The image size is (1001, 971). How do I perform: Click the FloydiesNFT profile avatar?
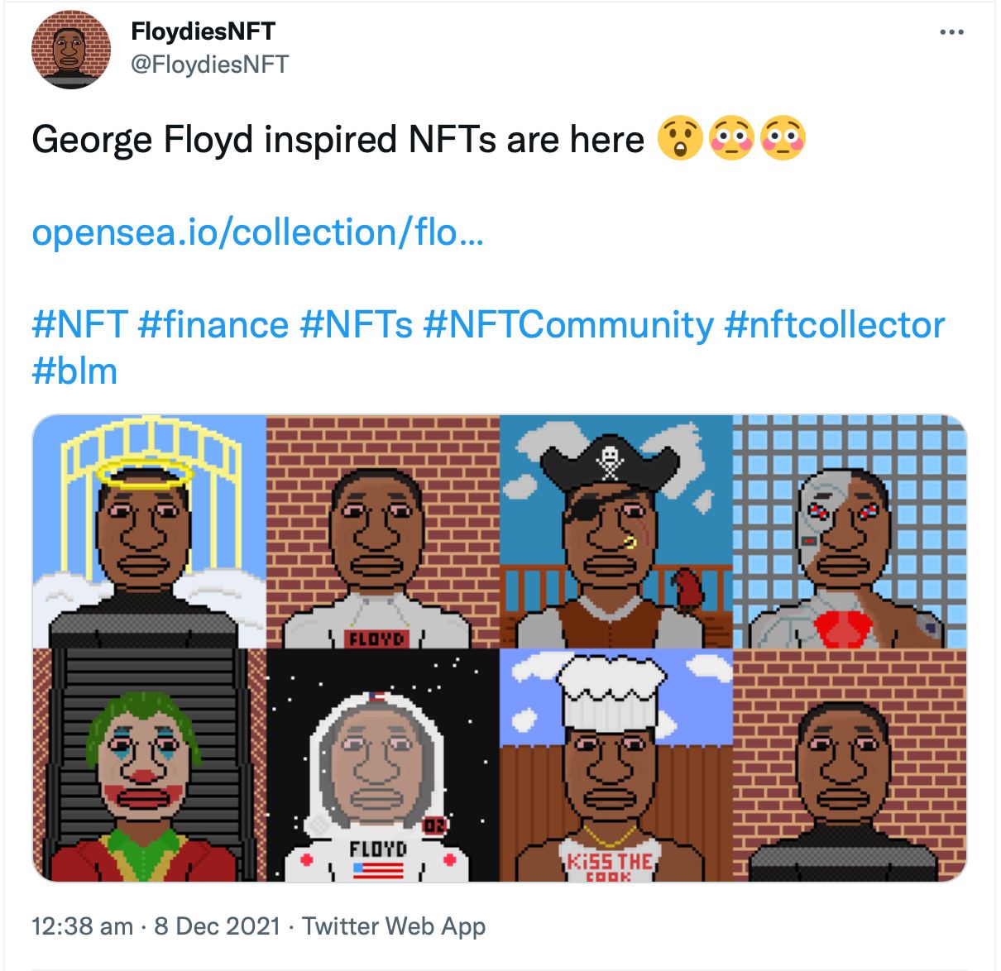tap(71, 50)
